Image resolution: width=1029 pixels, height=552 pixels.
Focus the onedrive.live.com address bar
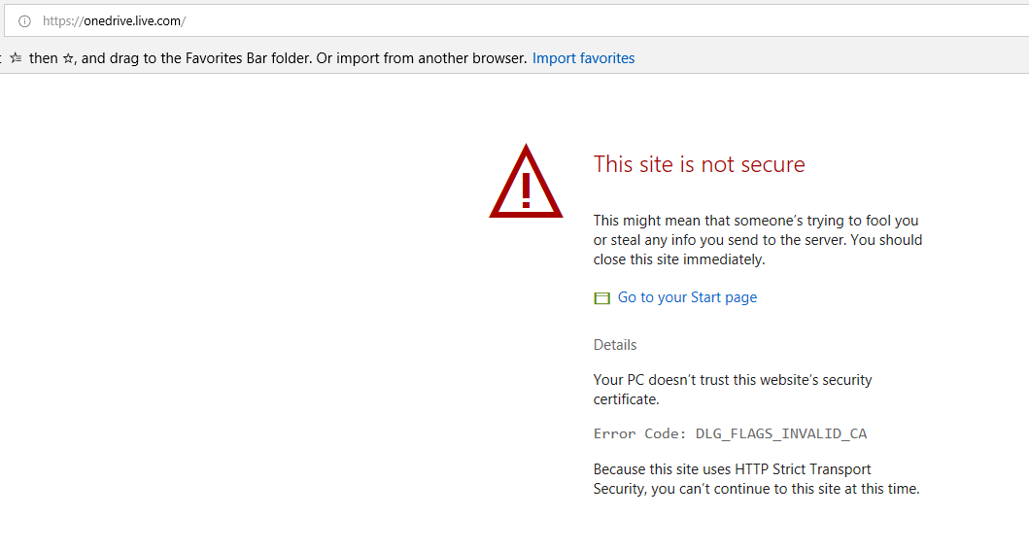tap(134, 21)
